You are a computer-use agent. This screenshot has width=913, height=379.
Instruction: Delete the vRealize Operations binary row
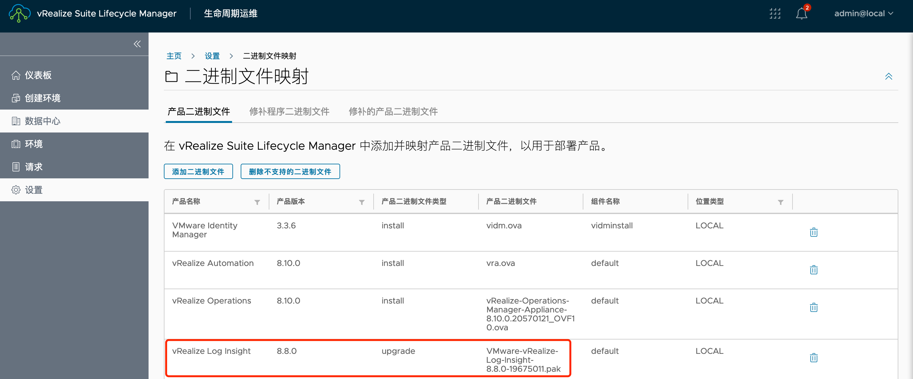tap(814, 307)
